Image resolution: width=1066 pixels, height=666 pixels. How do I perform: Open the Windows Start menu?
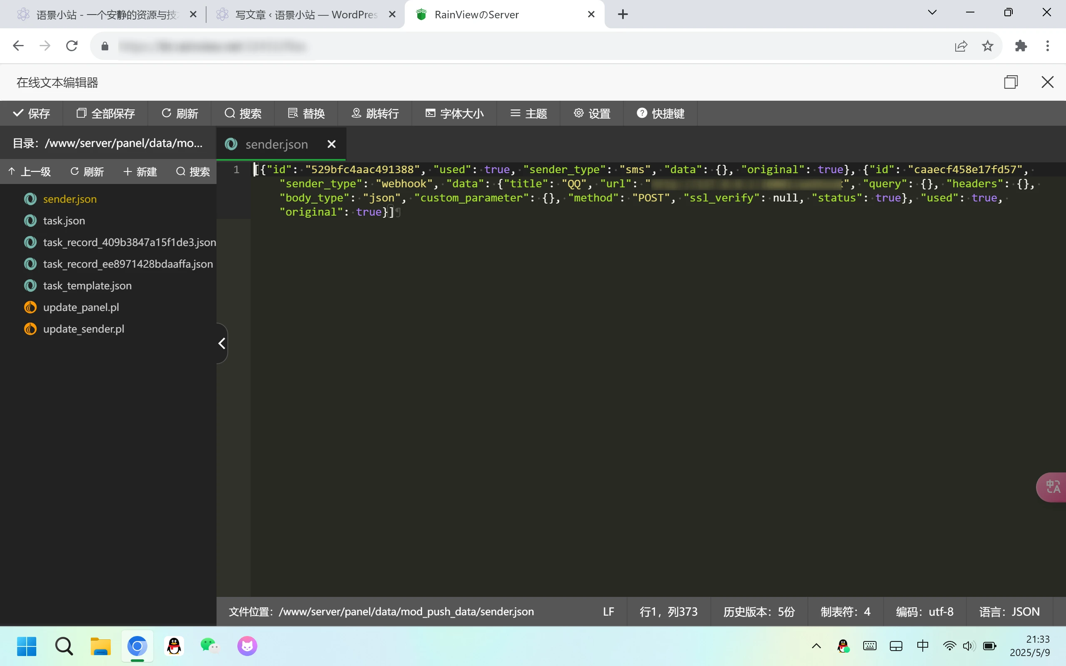pos(27,646)
